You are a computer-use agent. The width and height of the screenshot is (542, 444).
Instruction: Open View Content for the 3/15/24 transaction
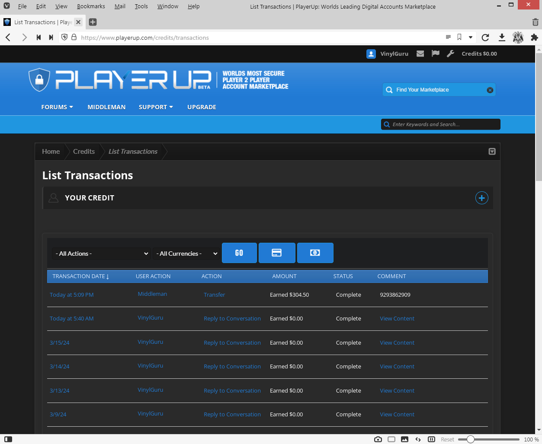point(397,343)
